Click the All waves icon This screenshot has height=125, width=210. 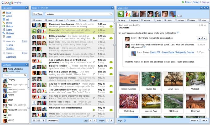click(x=4, y=19)
